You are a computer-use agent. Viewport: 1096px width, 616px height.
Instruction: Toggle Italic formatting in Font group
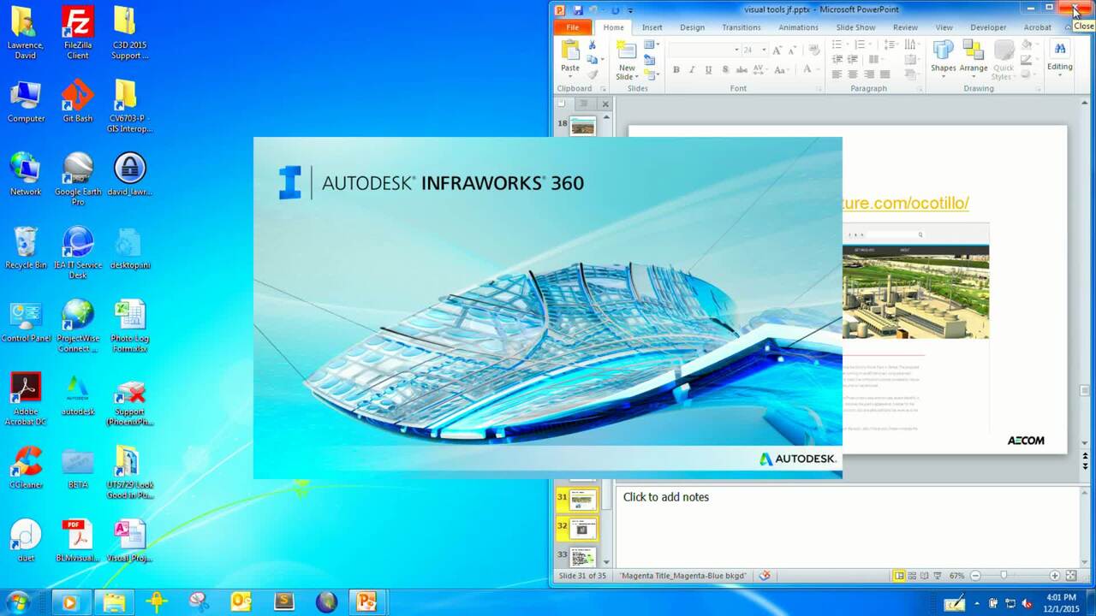[692, 70]
